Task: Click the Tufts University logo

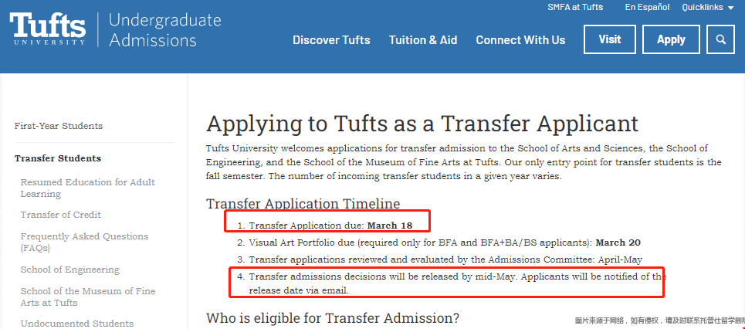Action: click(48, 29)
